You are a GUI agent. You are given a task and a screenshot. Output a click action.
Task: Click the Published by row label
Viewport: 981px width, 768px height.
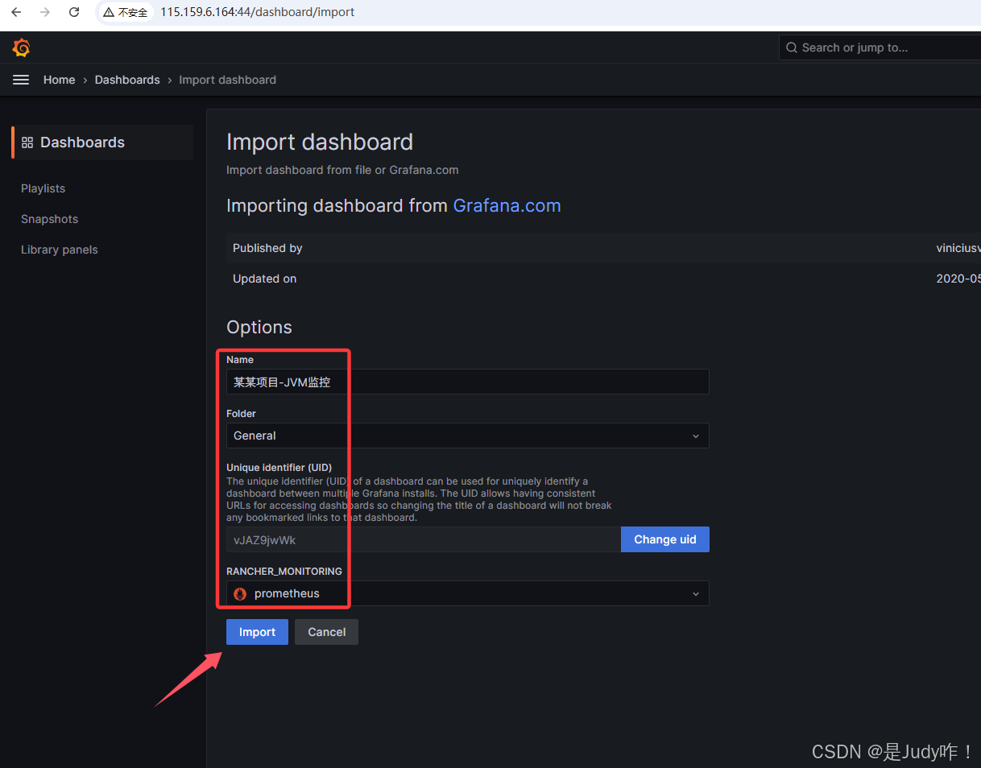click(x=267, y=248)
